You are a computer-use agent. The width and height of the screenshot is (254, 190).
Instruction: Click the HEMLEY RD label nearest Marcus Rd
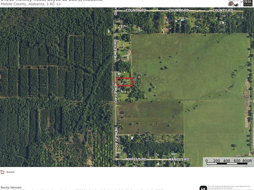click(116, 137)
